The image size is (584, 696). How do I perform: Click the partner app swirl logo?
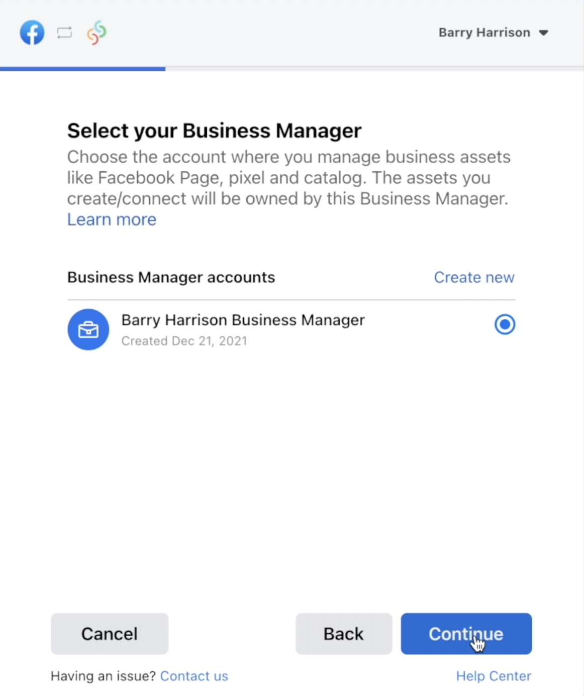pos(96,33)
